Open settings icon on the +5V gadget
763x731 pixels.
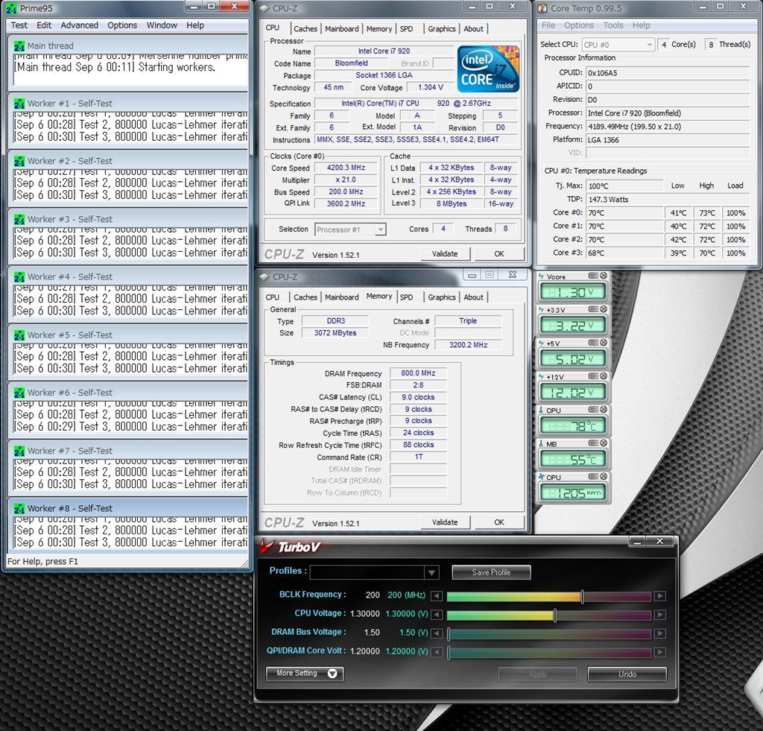click(594, 344)
